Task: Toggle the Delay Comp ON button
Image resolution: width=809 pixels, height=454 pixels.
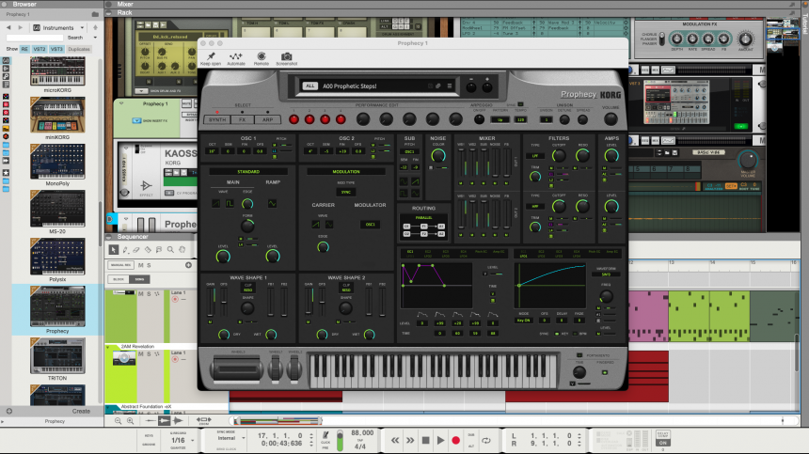Action: pyautogui.click(x=663, y=443)
